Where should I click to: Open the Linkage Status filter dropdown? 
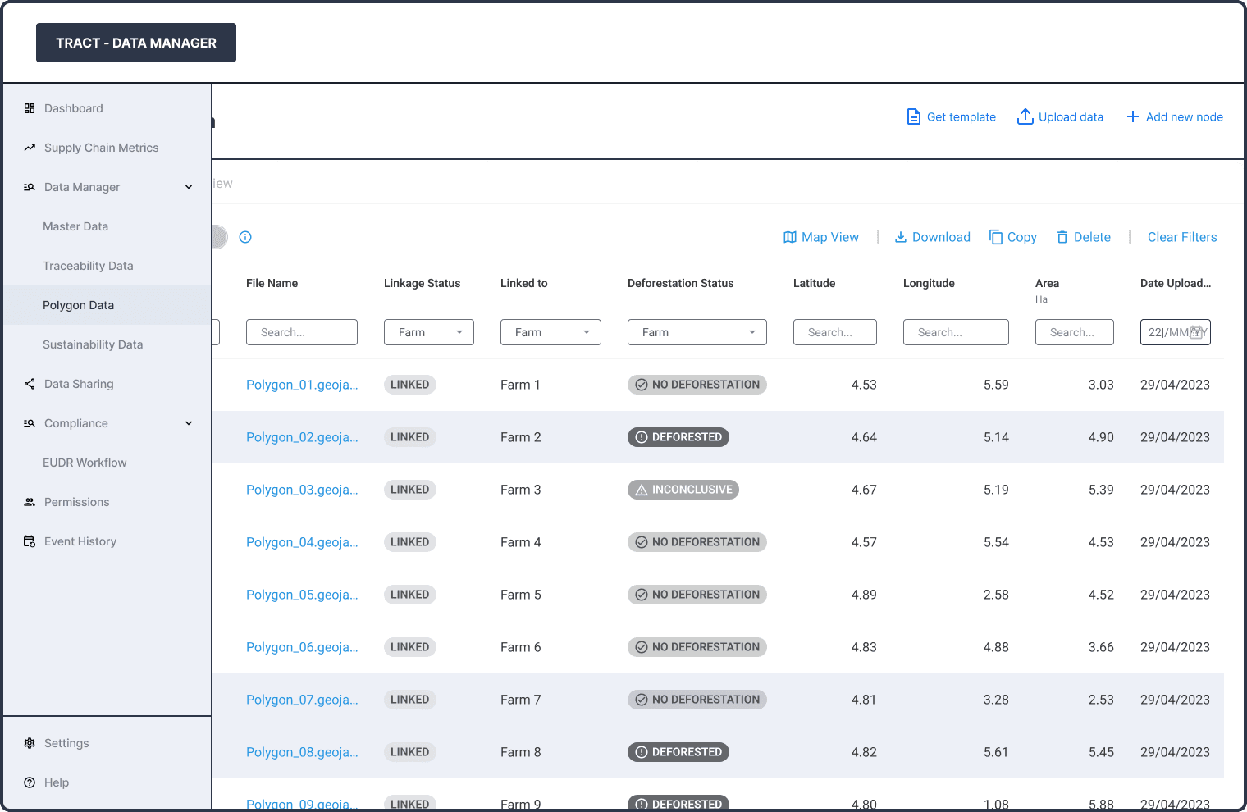pos(429,332)
